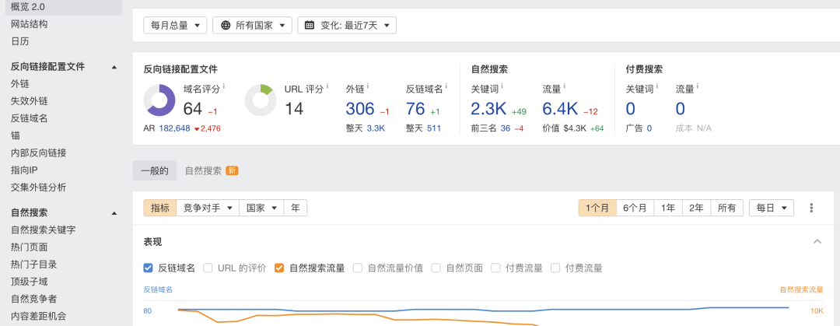Open 日历 in sidebar
Viewport: 840px width, 326px height.
(19, 41)
